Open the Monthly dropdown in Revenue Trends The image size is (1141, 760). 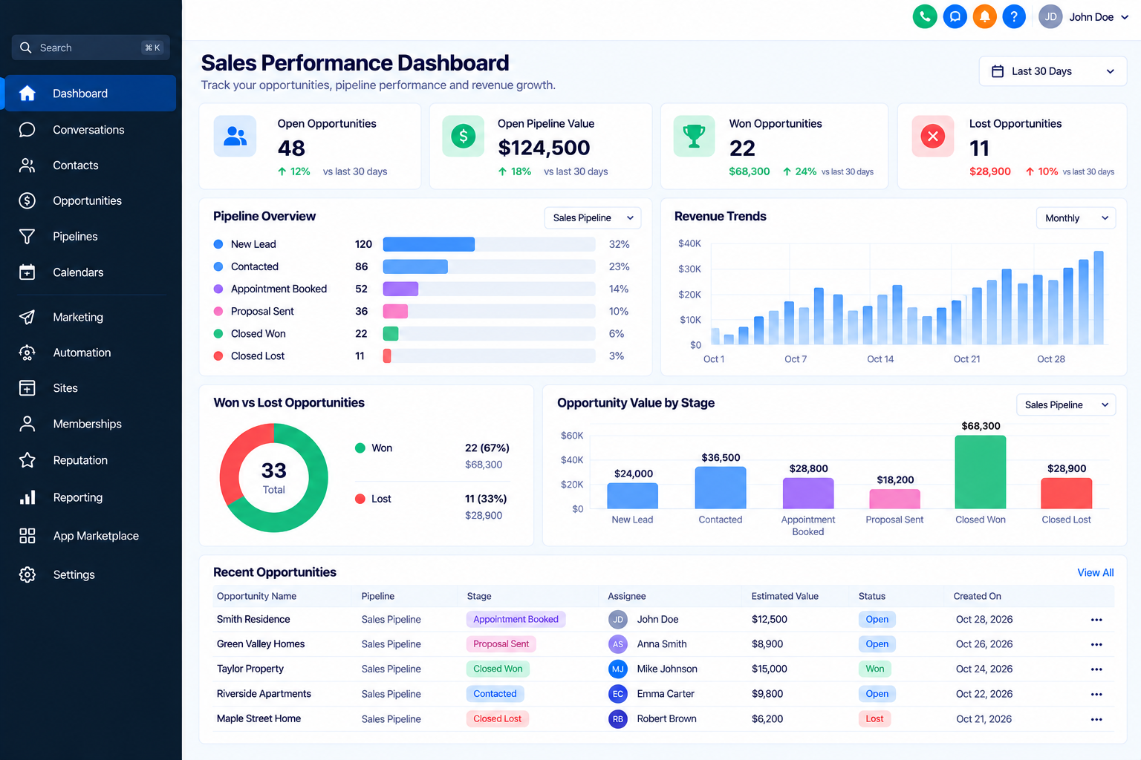1076,217
